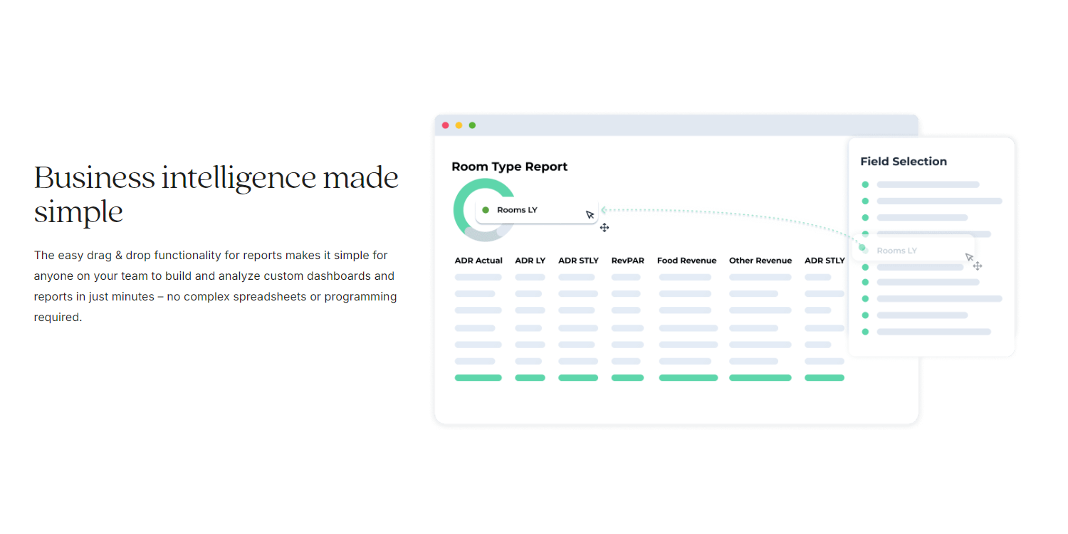The height and width of the screenshot is (534, 1068).
Task: Select the faded Rooms LY field in Field Selection
Action: pos(915,250)
